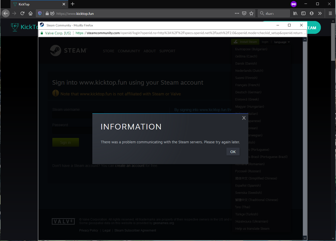Open the tracking protection shield icon
The width and height of the screenshot is (336, 241).
[x=40, y=13]
